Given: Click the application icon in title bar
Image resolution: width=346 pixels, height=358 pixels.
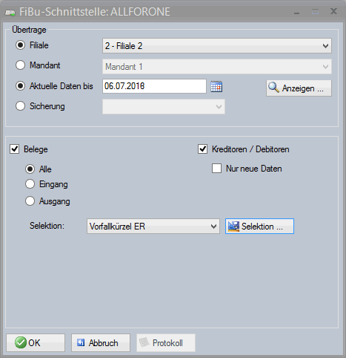Looking at the screenshot, I should pyautogui.click(x=10, y=13).
